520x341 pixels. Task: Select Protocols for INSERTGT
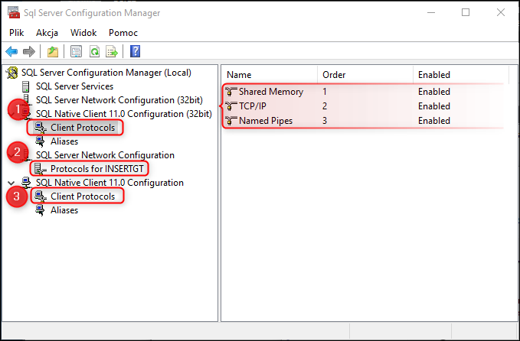pyautogui.click(x=96, y=169)
